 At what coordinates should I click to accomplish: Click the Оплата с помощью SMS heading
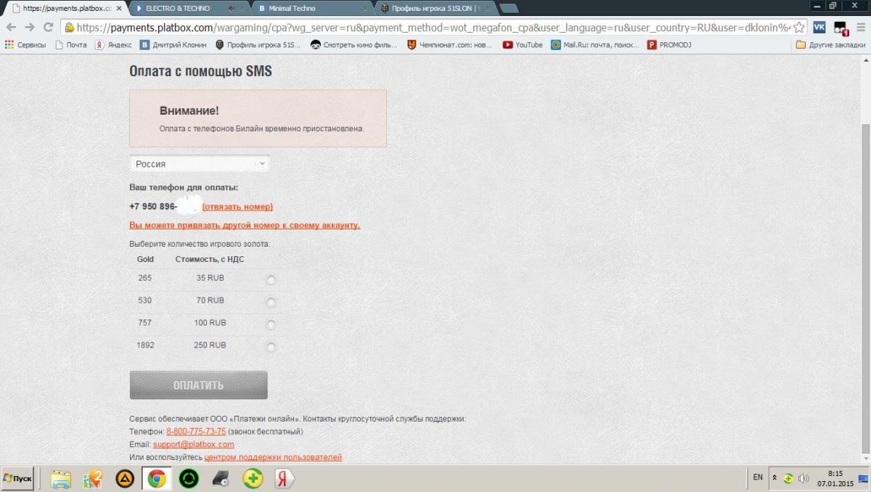201,72
